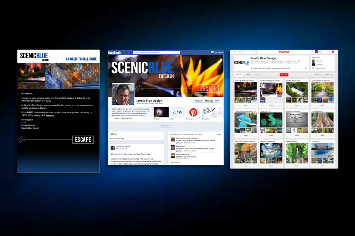The height and width of the screenshot is (236, 355).
Task: Open the red Pinterest notifications icon
Action: [x=332, y=52]
